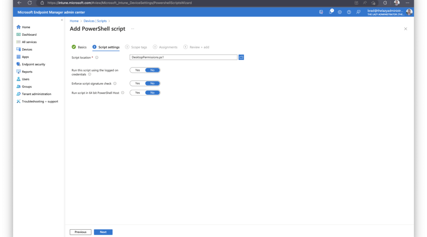Open the ellipsis beside Add PowerShell script

pyautogui.click(x=132, y=29)
